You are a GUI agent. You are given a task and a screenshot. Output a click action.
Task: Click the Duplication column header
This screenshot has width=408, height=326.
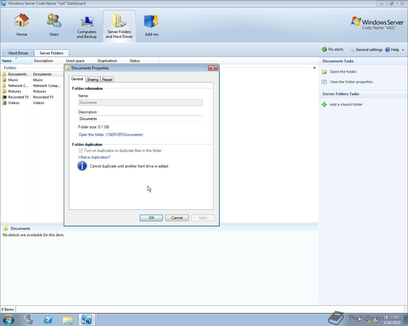pos(112,61)
